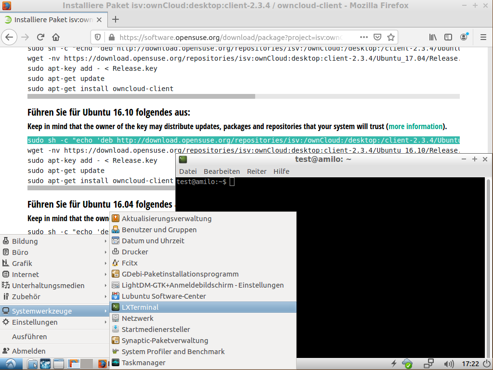
Task: Launch Synaptic-Paketverwaltung
Action: 203,341
